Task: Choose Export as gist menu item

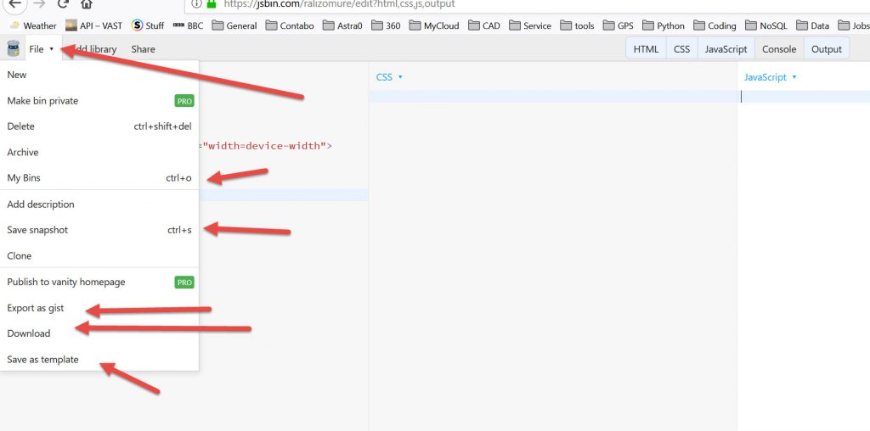Action: [36, 308]
